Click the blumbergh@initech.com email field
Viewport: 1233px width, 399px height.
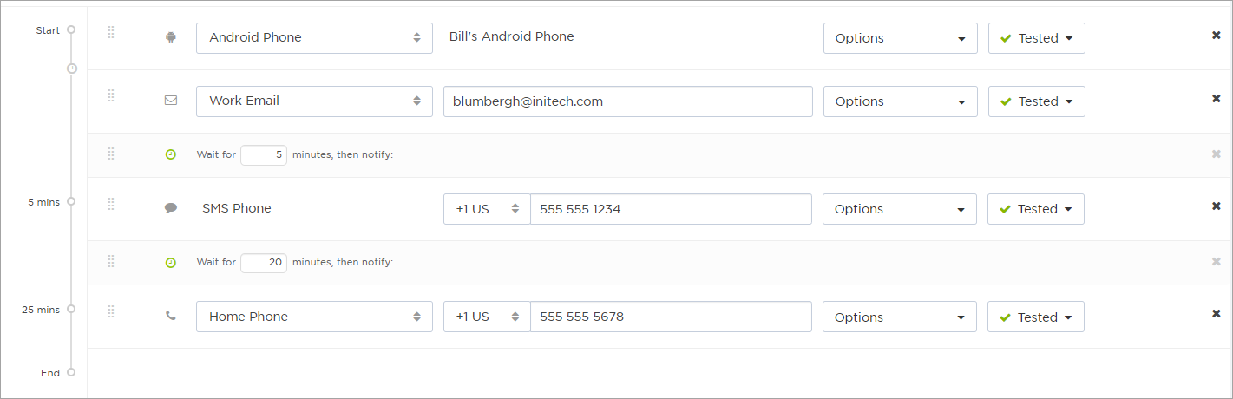click(628, 101)
